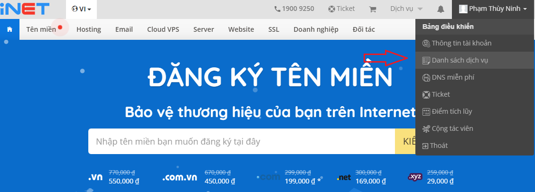Collapse the Phạm Thùy Ninh account menu

click(493, 9)
